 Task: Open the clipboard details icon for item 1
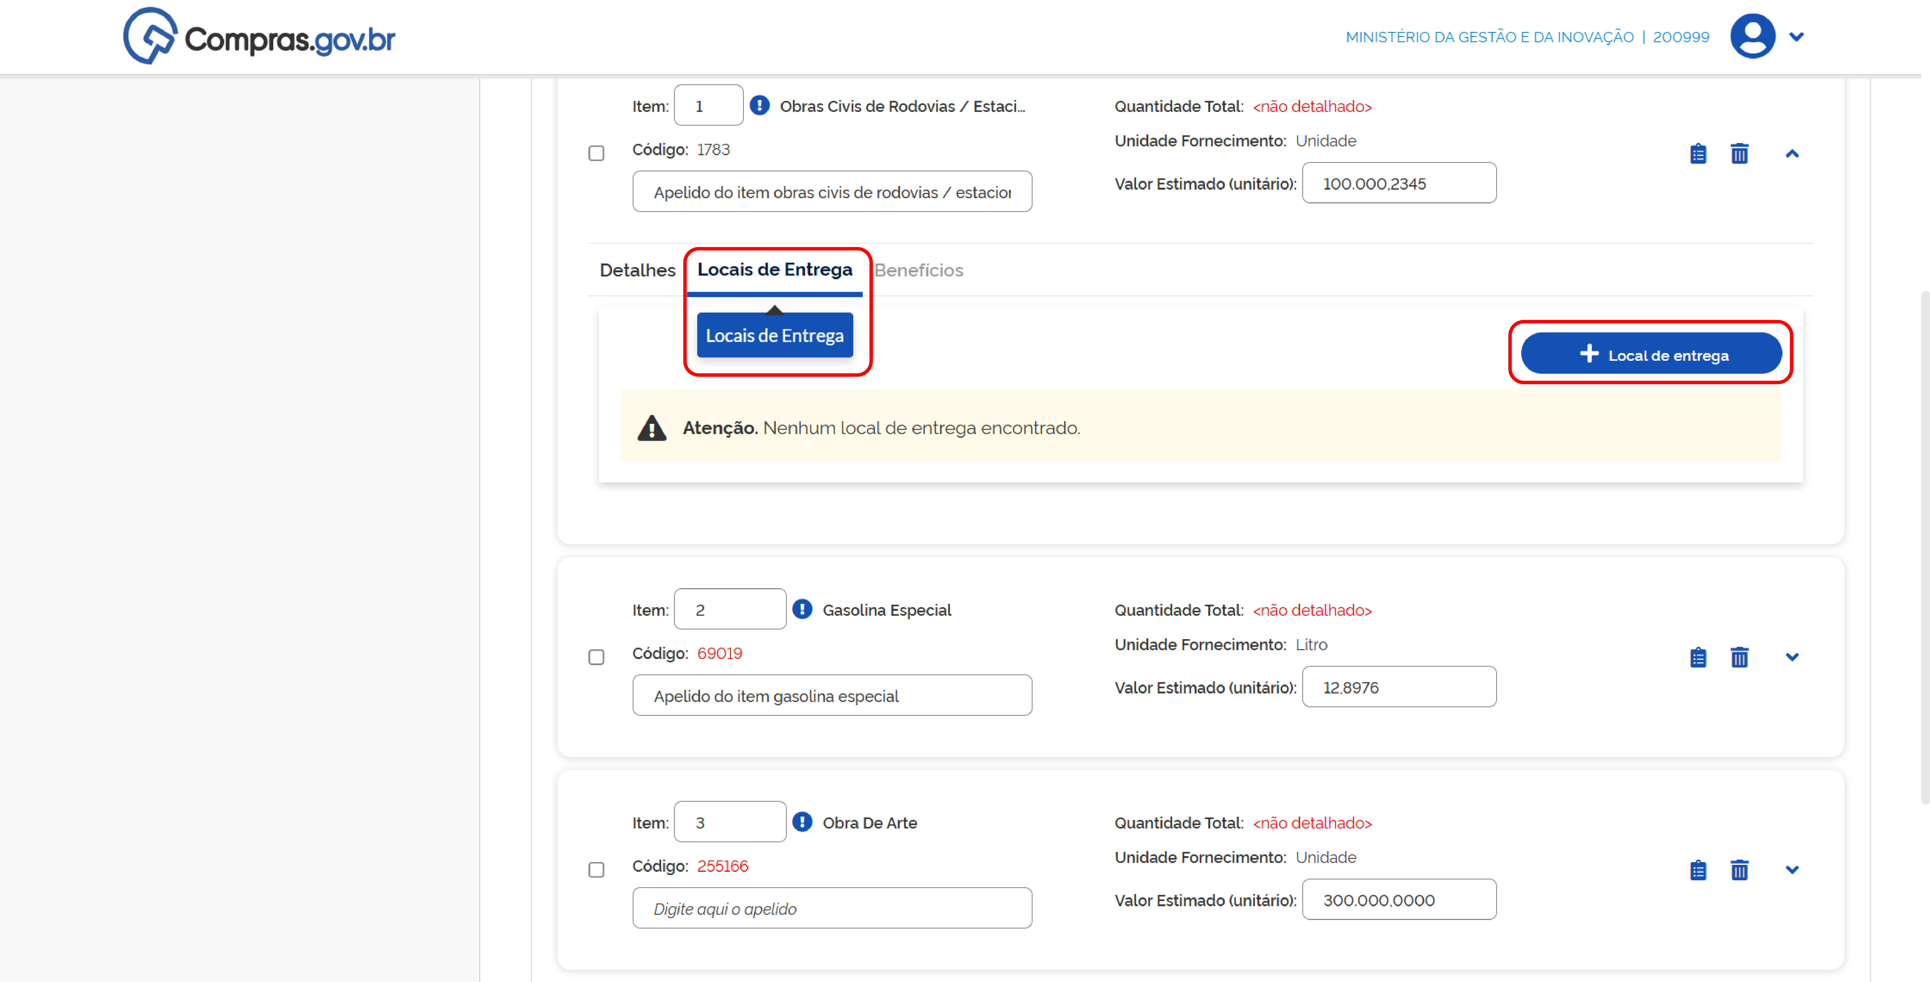(x=1699, y=154)
